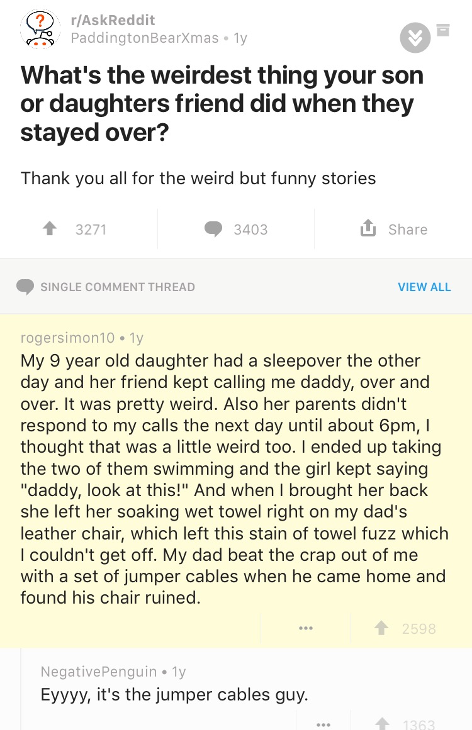Viewport: 472px width, 730px height.
Task: Open r/AskReddit subreddit name link
Action: [x=113, y=20]
